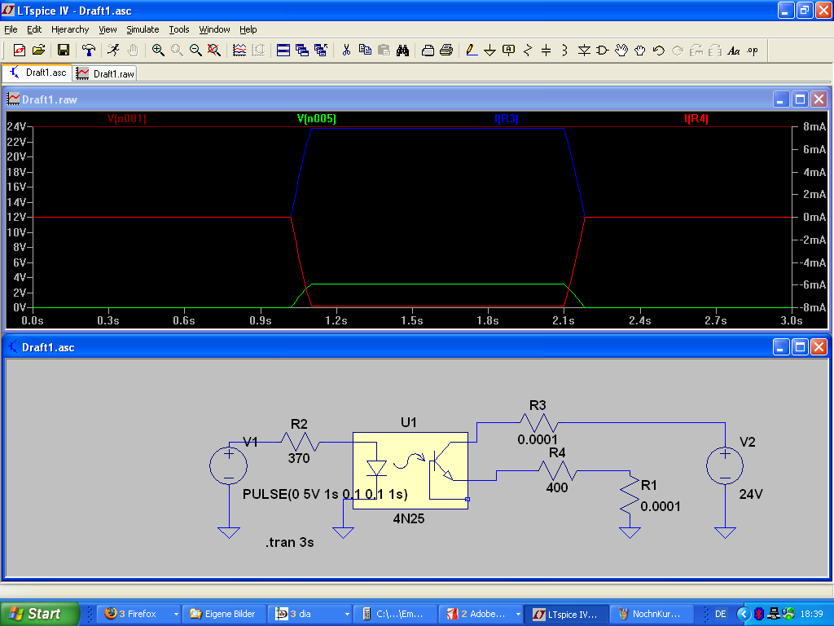Open Find using the binoculars icon

(x=402, y=50)
